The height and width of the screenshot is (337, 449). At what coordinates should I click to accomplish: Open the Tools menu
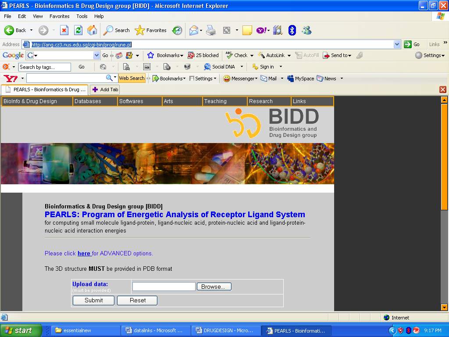pyautogui.click(x=82, y=16)
